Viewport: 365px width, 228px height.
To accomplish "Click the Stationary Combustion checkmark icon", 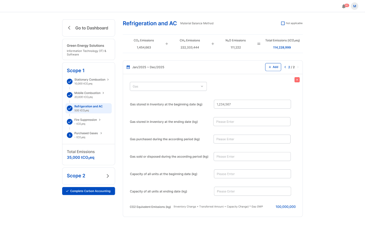I will point(70,82).
